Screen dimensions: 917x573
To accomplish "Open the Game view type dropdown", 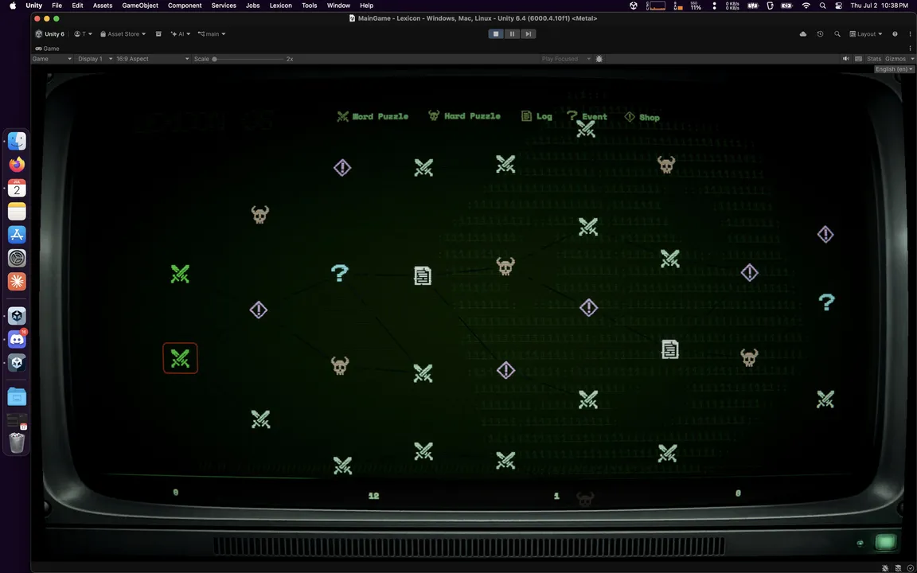I will pyautogui.click(x=52, y=59).
